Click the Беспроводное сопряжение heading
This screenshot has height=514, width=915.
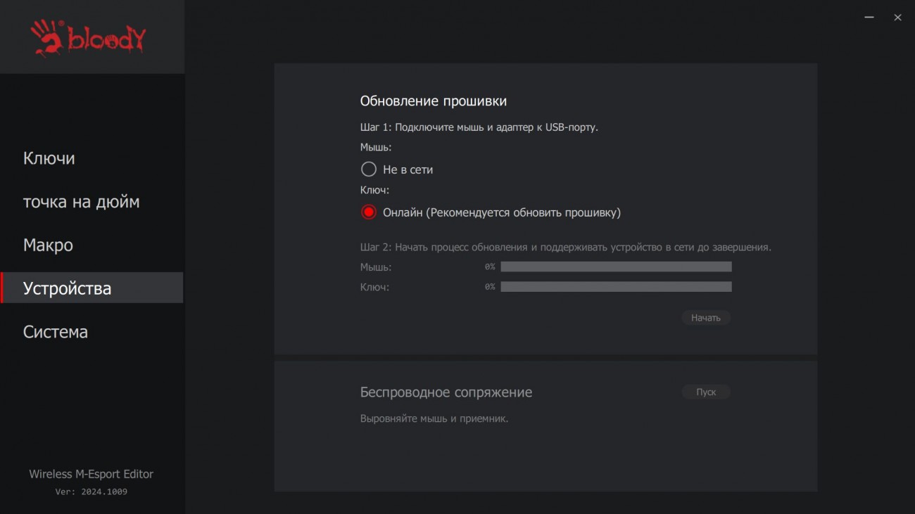[446, 392]
